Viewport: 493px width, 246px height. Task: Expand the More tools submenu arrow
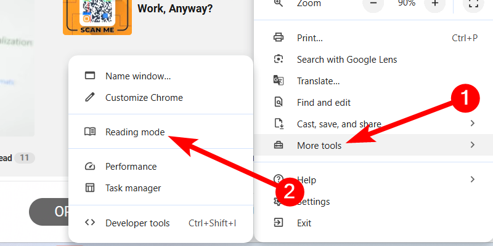472,145
